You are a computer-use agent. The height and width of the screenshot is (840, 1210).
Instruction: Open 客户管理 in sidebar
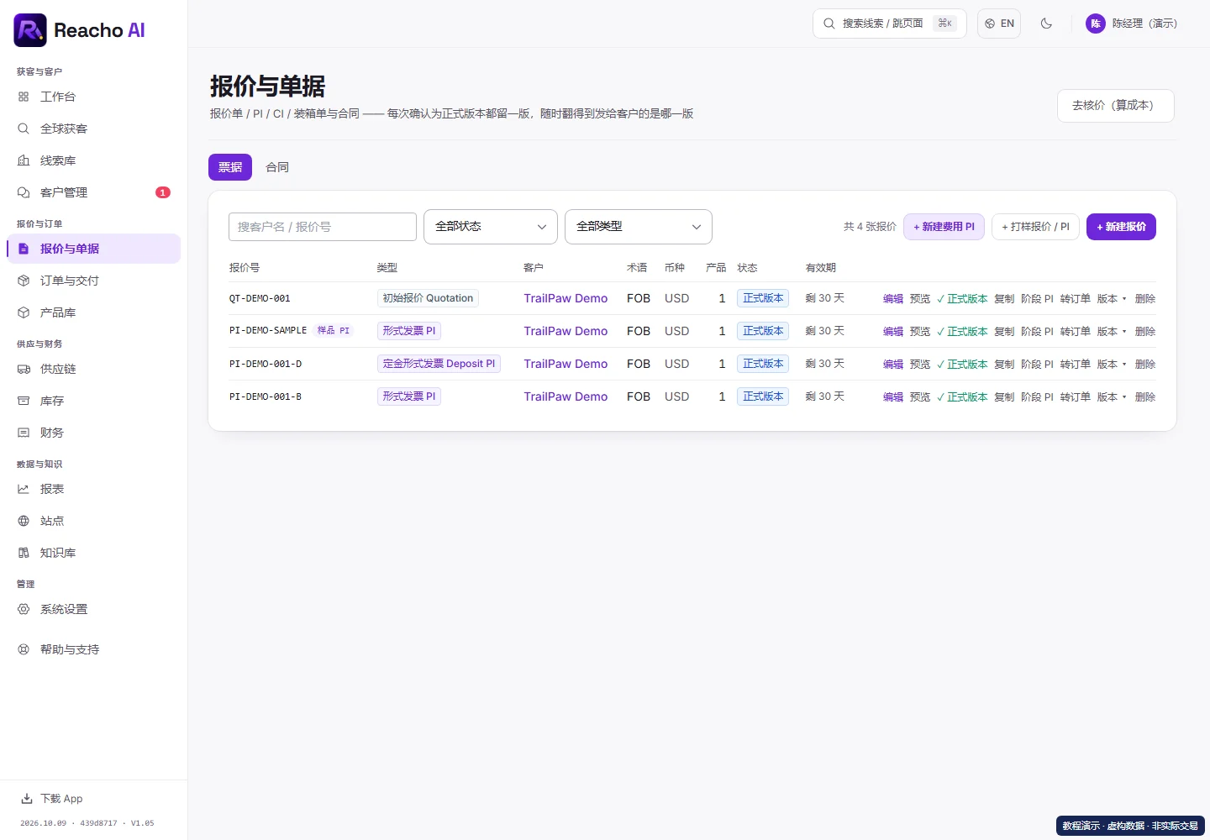pos(93,192)
